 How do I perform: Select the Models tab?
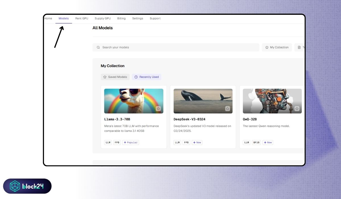pos(64,18)
